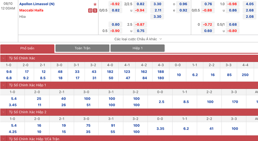Collapse the Tỷ Số Chính Xác Hiệp 1 section
Viewport: 258px width, 141px height.
4,85
